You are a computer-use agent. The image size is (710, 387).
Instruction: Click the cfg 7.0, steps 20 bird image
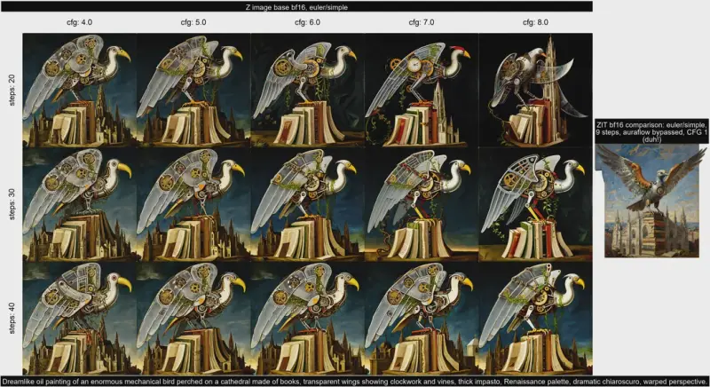(421, 90)
